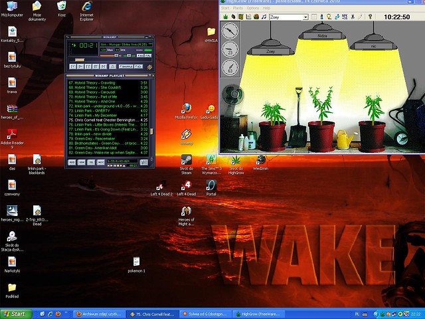Screen dimensions: 425x319
Task: Open the Help menu in HighGrow
Action: pos(266,8)
